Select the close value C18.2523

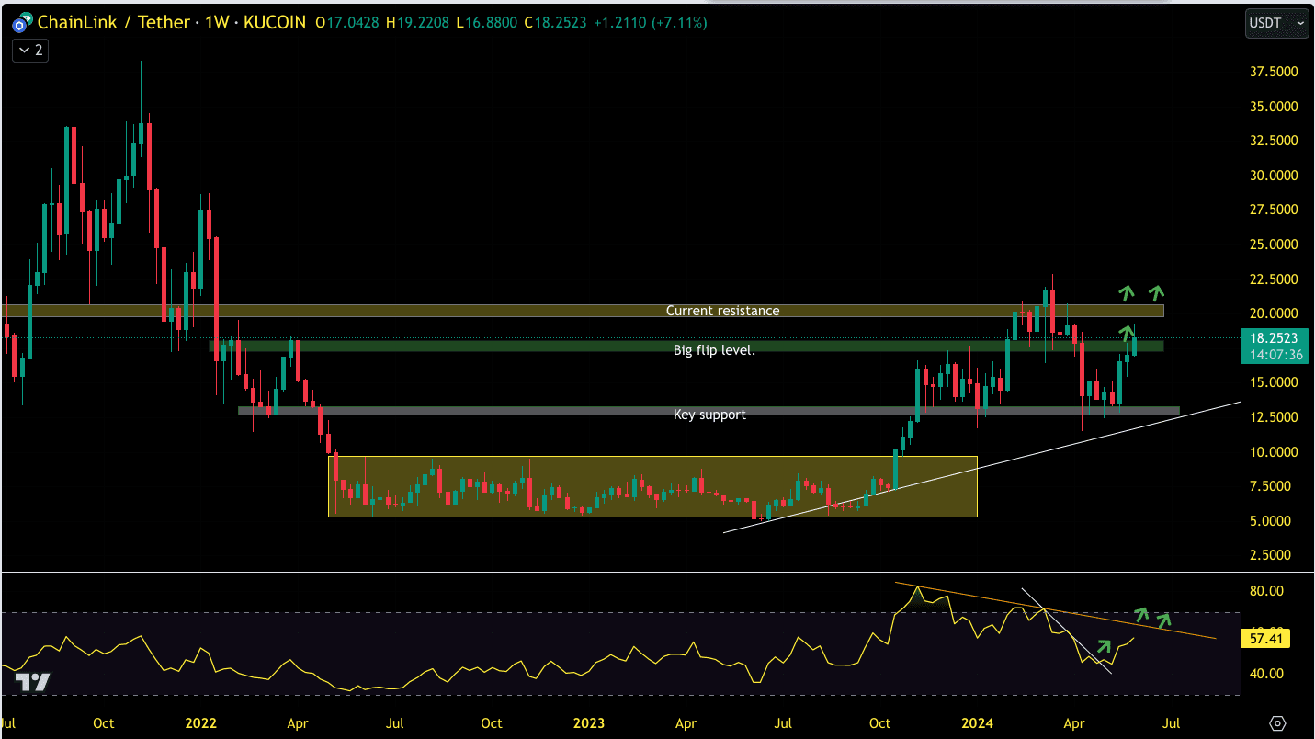pos(556,22)
